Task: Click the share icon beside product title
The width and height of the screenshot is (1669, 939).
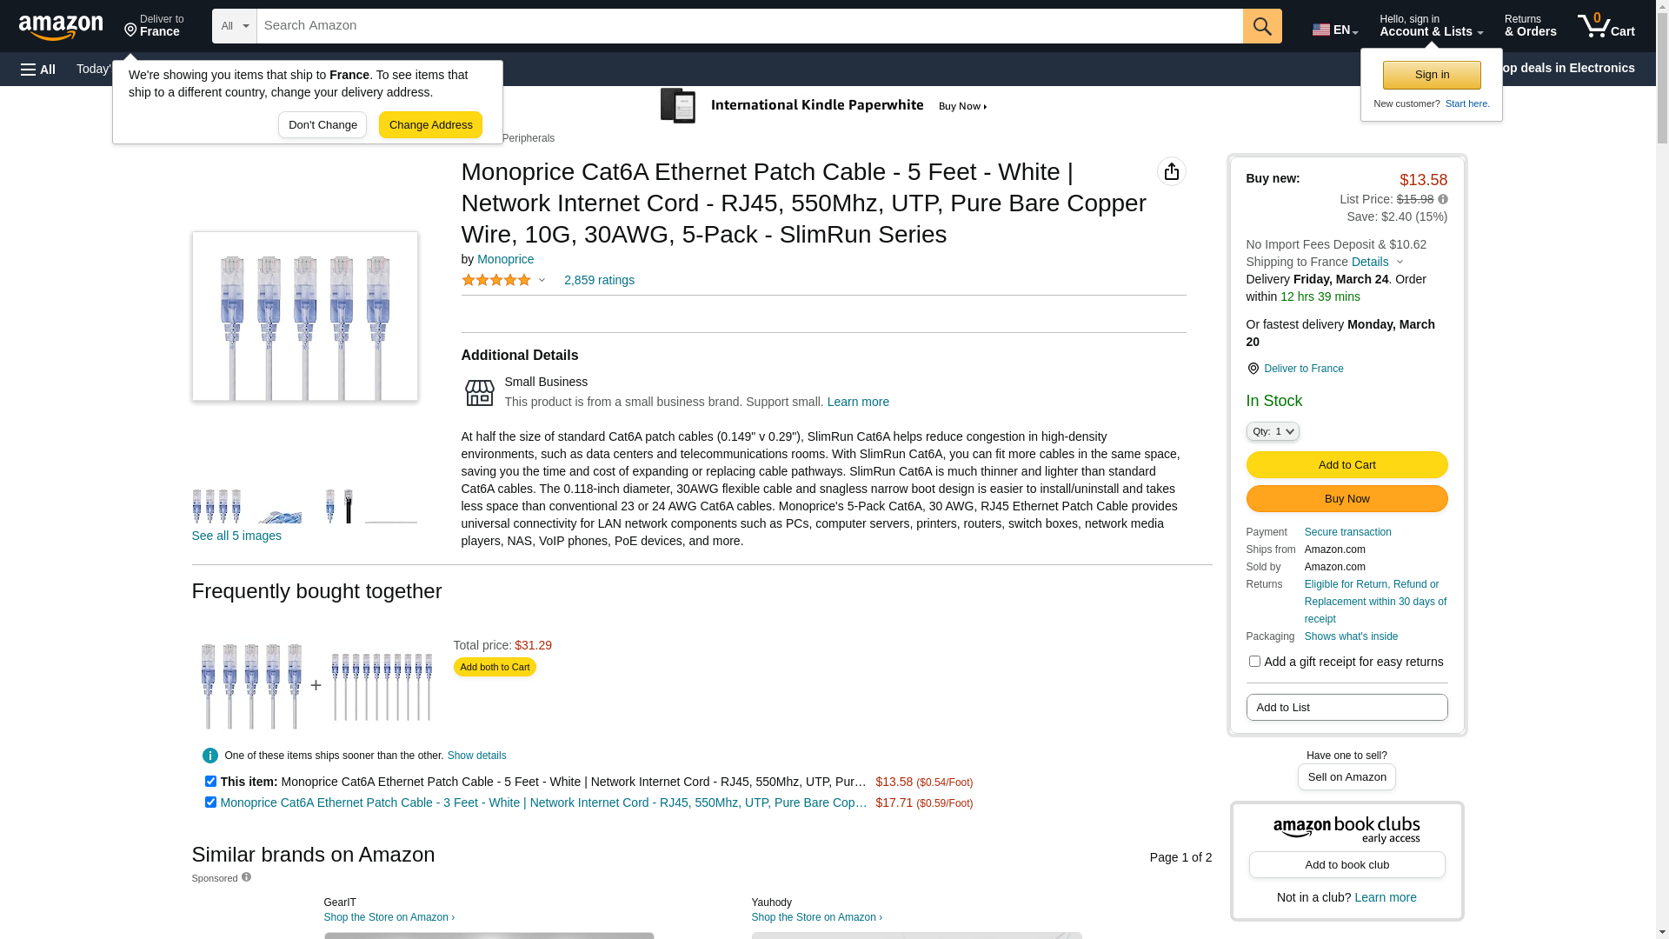Action: click(x=1172, y=171)
